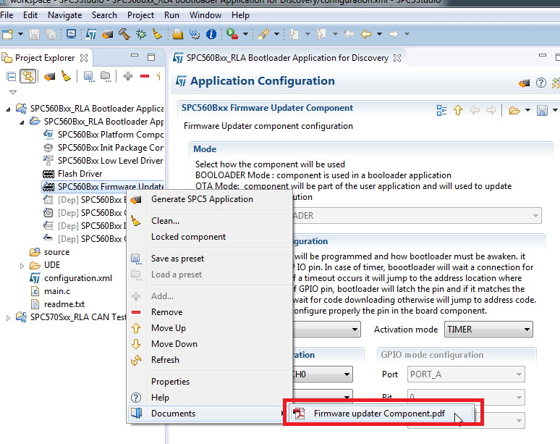560x444 pixels.
Task: Click Collapse All icon in Project Explorer
Action: (x=12, y=77)
